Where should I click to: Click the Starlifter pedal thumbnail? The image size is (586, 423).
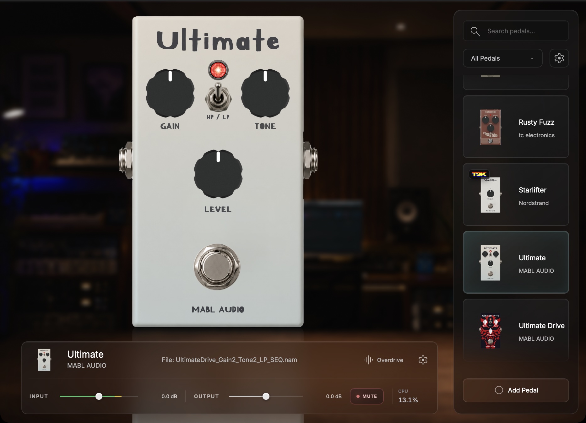point(490,195)
